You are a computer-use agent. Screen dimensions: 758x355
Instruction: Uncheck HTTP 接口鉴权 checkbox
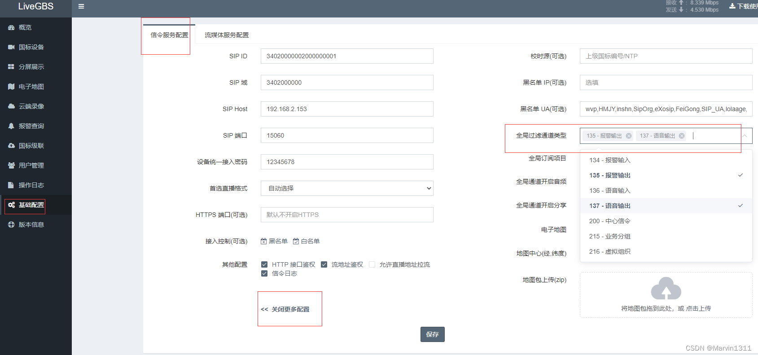click(x=264, y=264)
